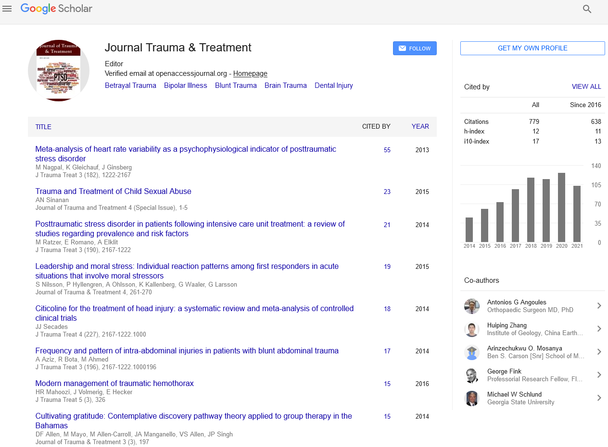The width and height of the screenshot is (608, 447).
Task: Open the 55 citations count link
Action: point(387,150)
